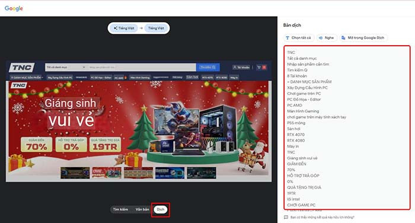Viewport: 415px width, 223px height.
Task: Click the feedback icon below results
Action: [286, 217]
